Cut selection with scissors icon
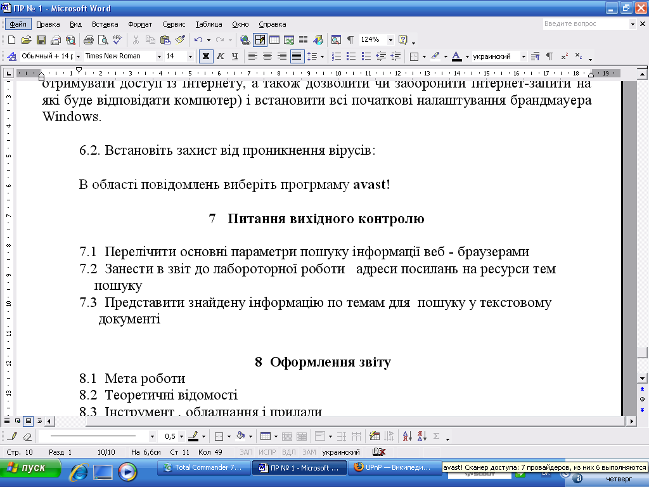Screen dimensions: 649x487 coord(136,40)
